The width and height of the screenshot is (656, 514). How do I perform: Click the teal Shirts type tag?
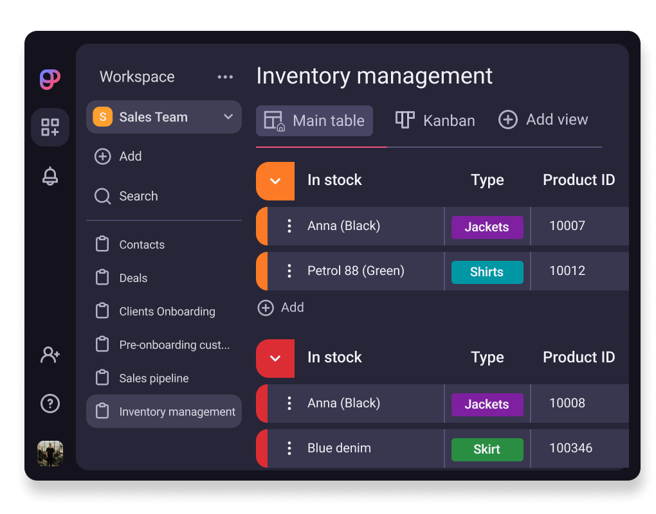(487, 272)
